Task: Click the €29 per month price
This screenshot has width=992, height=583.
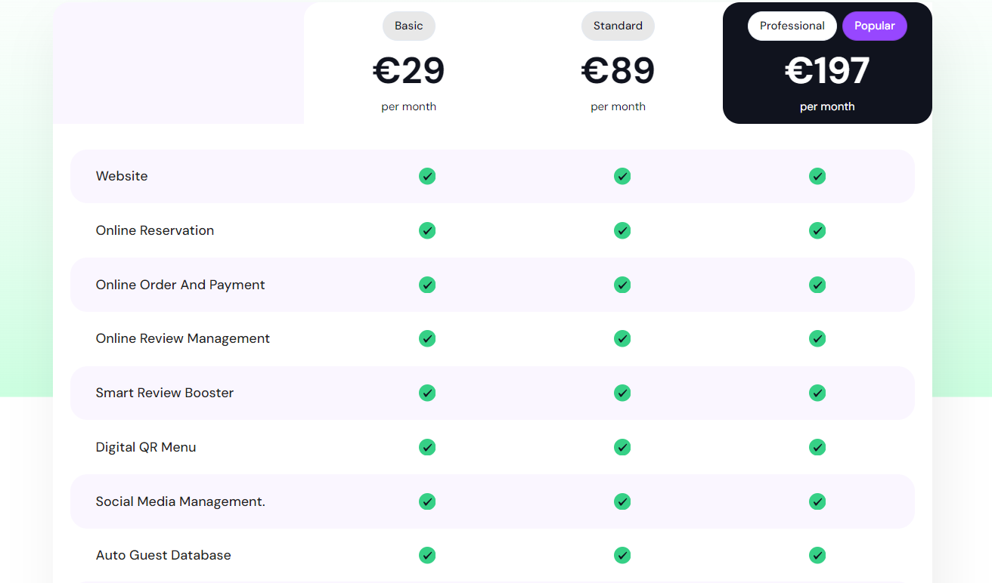Action: coord(408,69)
